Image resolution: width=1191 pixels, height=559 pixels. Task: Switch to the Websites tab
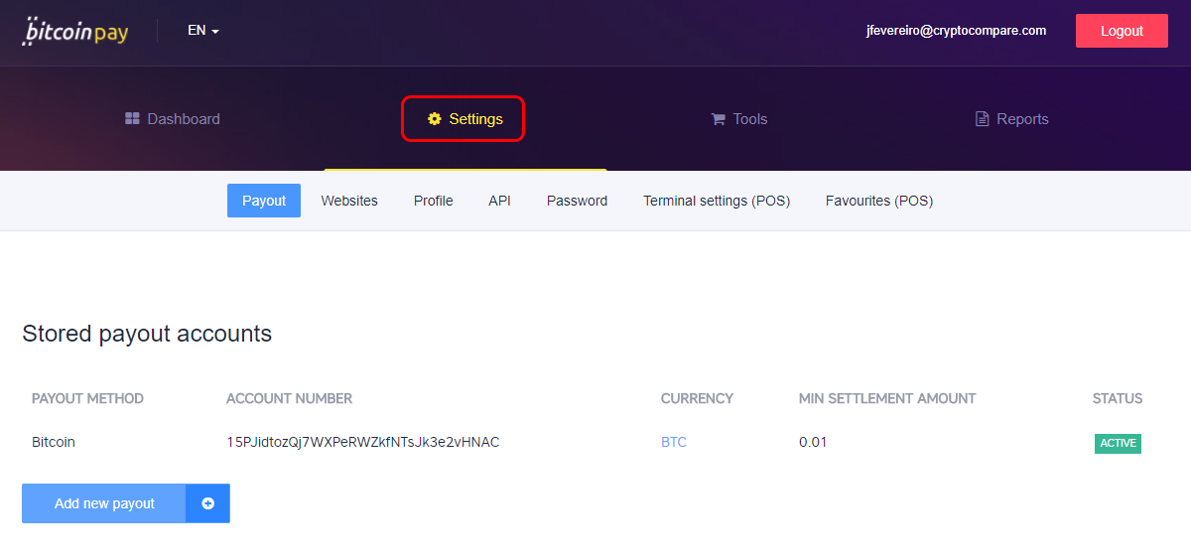click(349, 201)
